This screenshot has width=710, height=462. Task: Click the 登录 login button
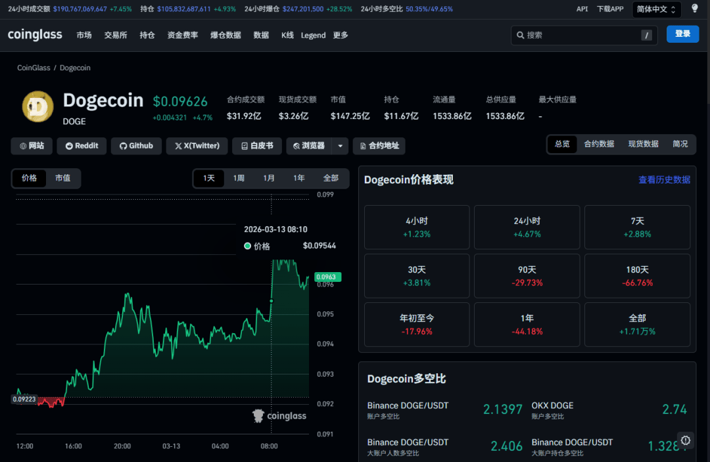(x=682, y=34)
